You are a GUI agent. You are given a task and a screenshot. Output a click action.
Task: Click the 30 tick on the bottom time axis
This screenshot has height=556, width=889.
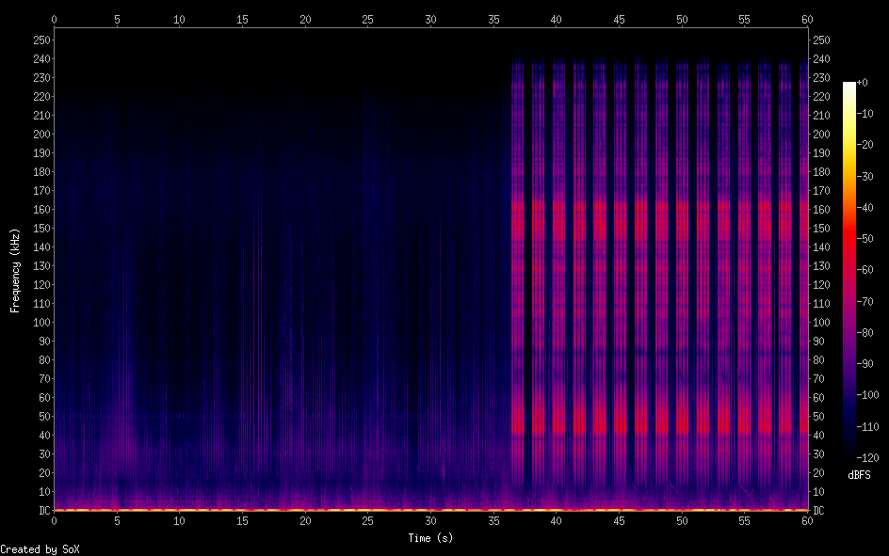(430, 521)
